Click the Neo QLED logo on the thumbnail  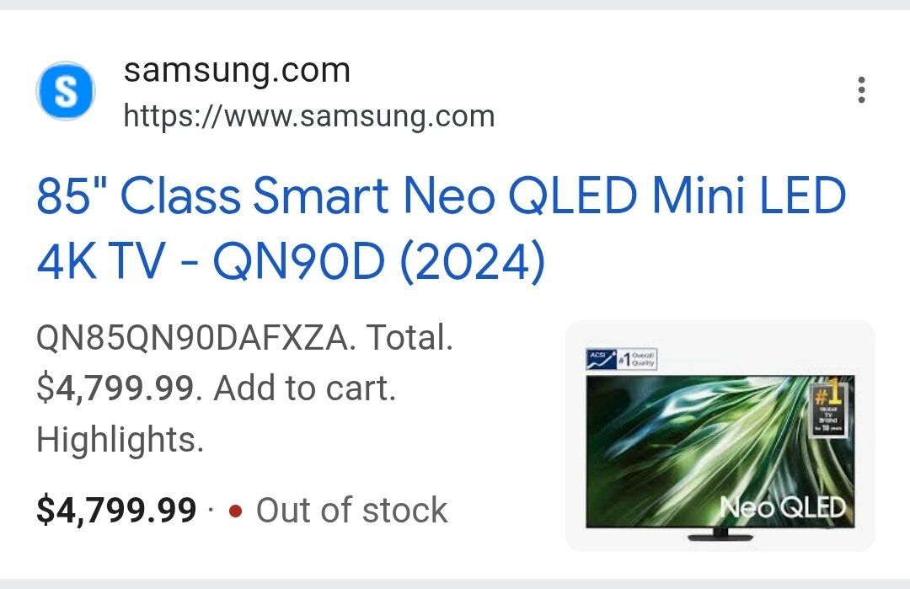point(782,507)
